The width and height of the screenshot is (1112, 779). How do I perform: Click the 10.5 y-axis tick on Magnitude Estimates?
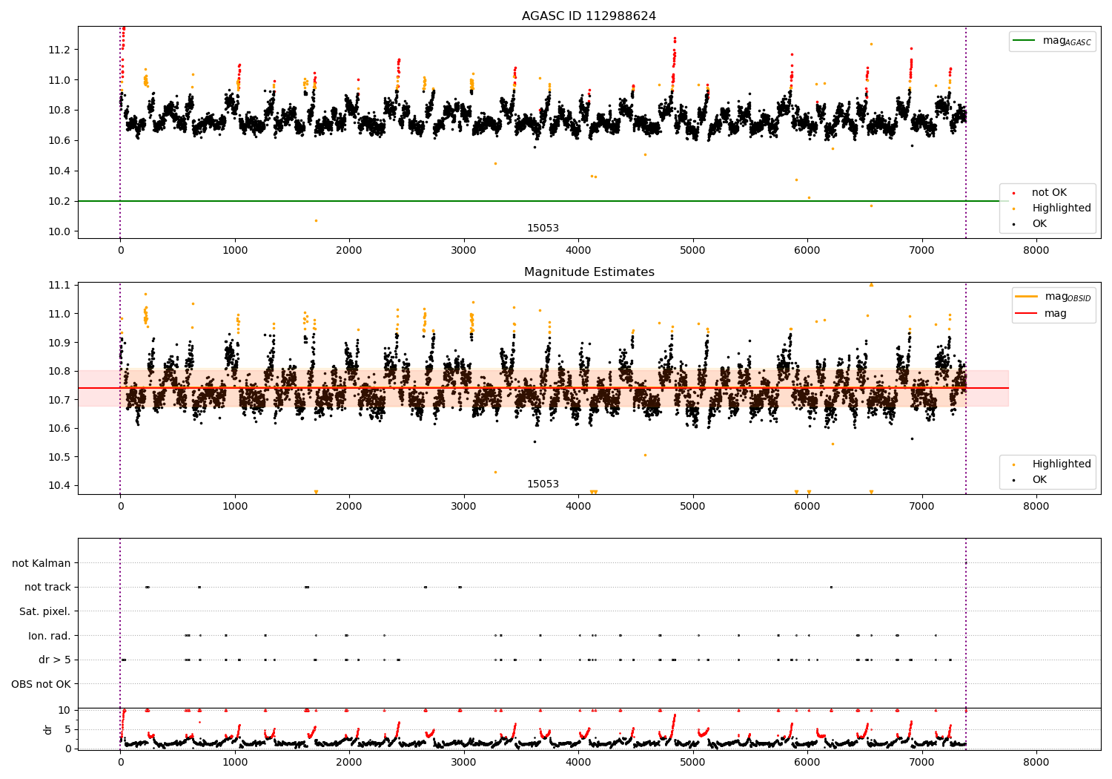59,457
